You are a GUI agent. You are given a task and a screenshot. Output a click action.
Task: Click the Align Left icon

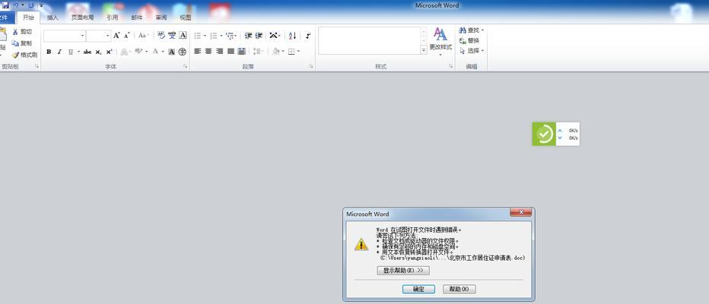(x=198, y=52)
